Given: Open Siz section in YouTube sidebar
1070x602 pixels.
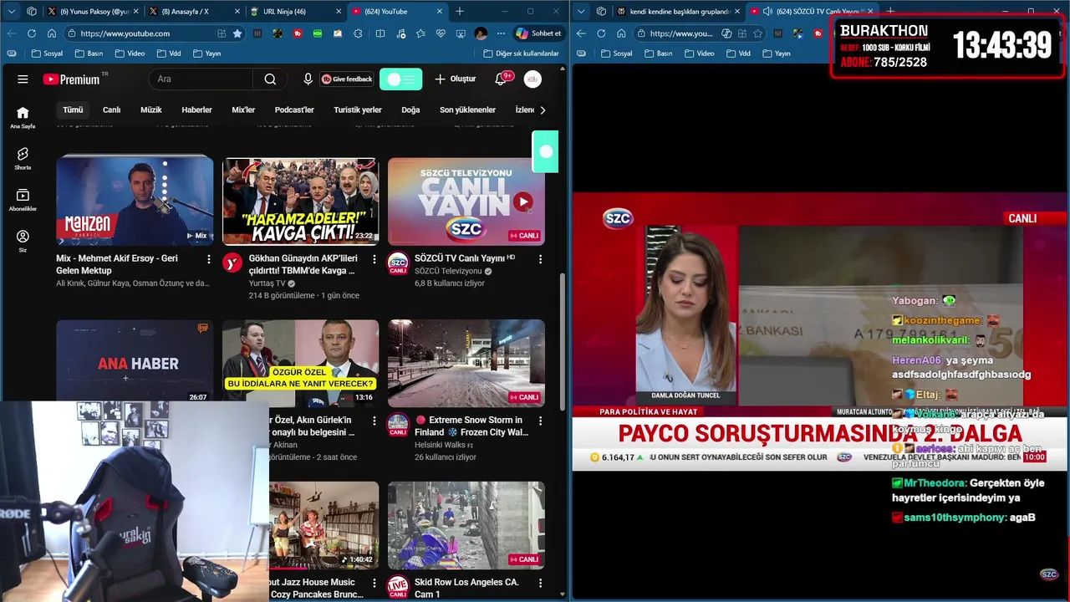Looking at the screenshot, I should pos(23,241).
